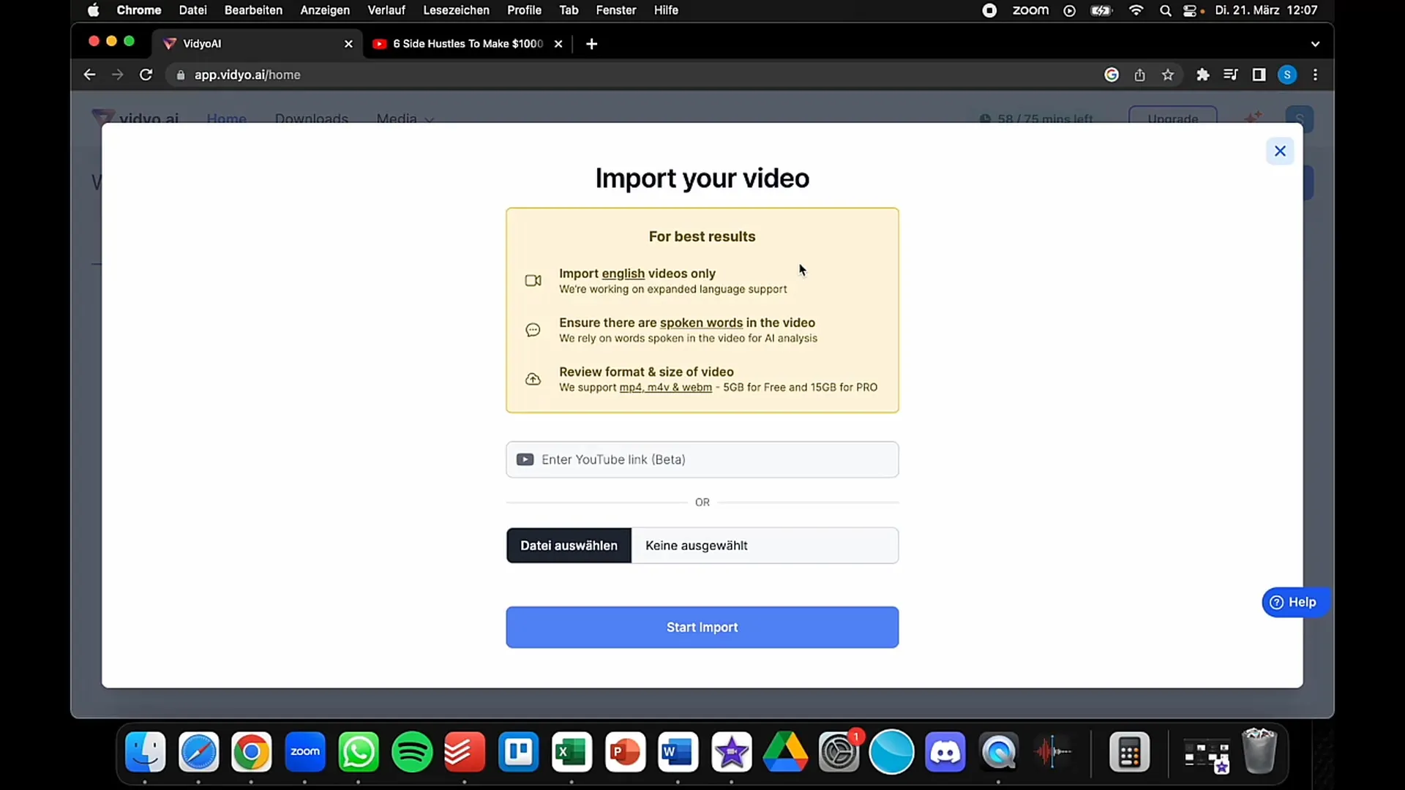Open the Help widget

pyautogui.click(x=1294, y=602)
